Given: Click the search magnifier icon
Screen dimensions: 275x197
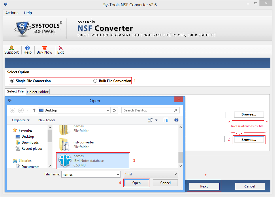Looking at the screenshot, I should click(175, 110).
